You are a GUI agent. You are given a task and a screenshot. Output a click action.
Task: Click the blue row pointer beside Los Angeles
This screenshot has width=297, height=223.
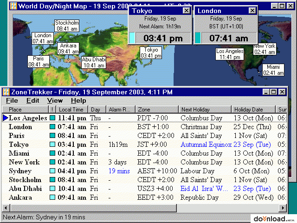click(x=6, y=118)
